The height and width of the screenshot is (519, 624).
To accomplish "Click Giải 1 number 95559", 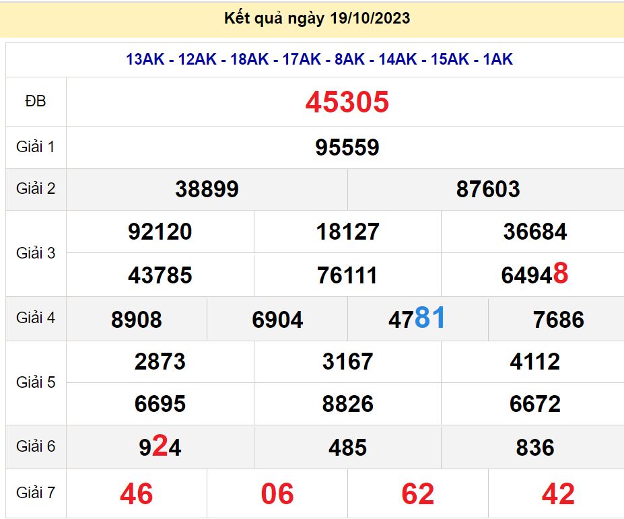I will click(347, 147).
